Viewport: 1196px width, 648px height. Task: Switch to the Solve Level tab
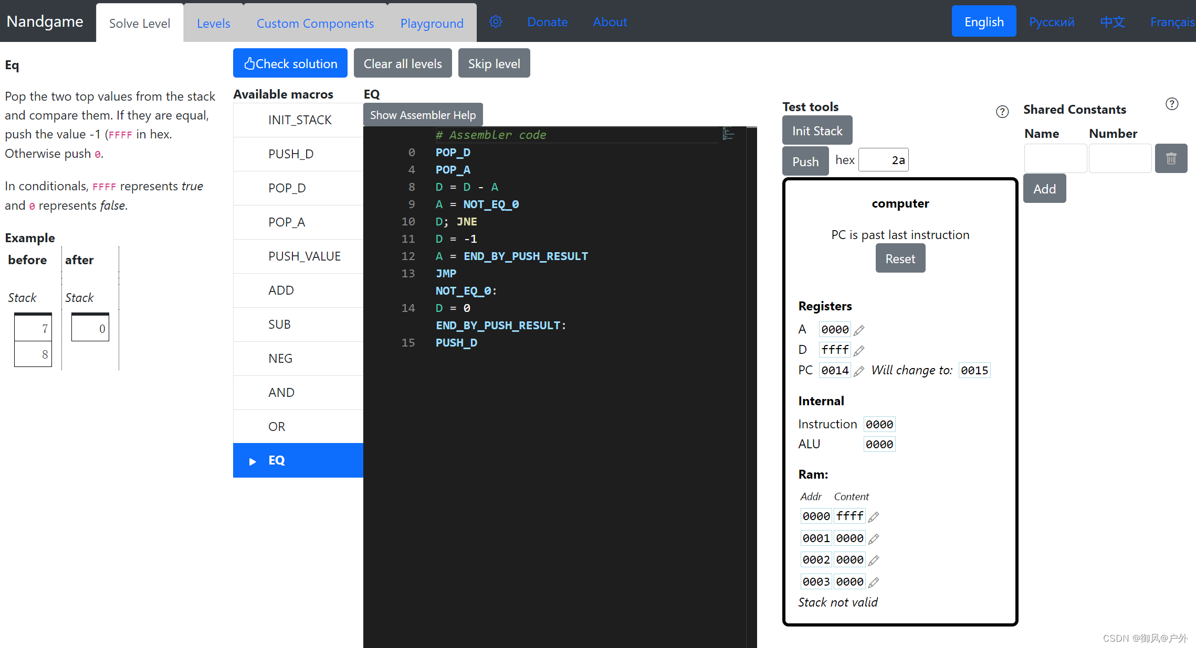tap(140, 23)
